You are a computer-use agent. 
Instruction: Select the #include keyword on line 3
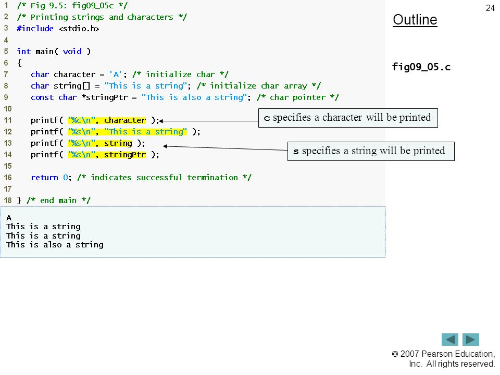point(35,28)
